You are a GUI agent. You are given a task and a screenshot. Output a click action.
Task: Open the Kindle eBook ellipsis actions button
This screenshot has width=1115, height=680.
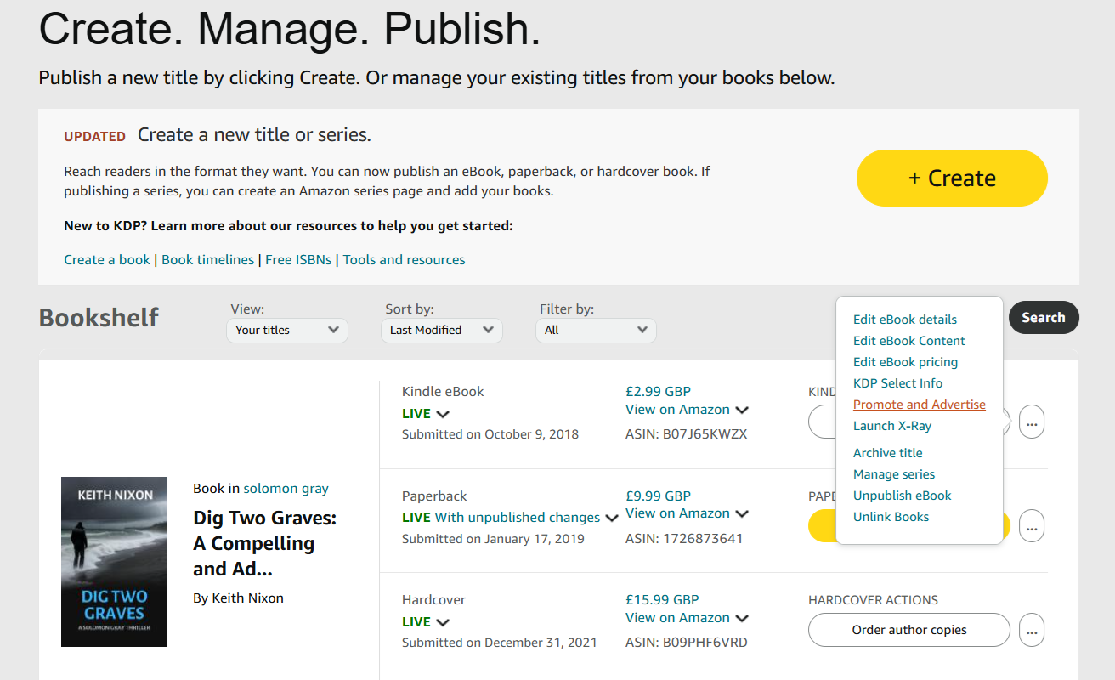1032,422
